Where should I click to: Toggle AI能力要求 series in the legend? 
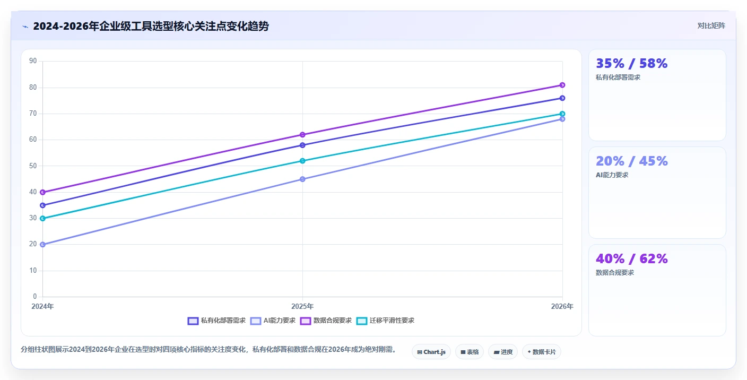273,321
